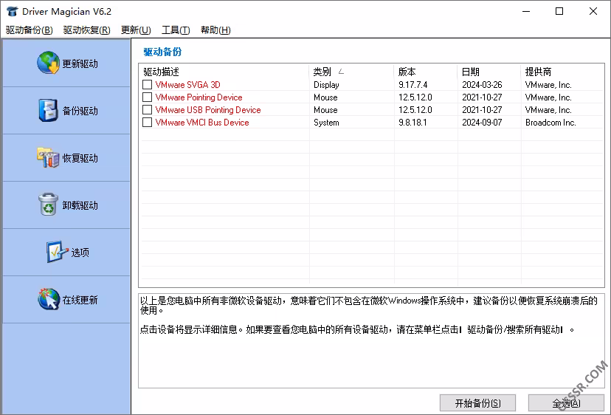Viewport: 611px width, 415px height.
Task: Select the VMware USB Pointing Device name
Action: (208, 110)
